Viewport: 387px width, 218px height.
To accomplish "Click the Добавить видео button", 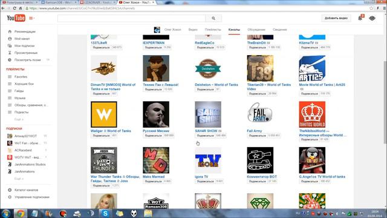I will [x=336, y=18].
